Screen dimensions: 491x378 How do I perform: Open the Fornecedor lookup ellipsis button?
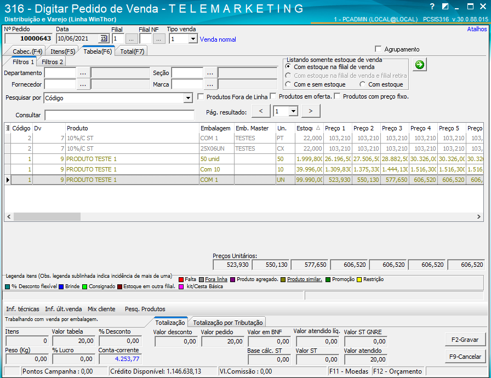(83, 84)
